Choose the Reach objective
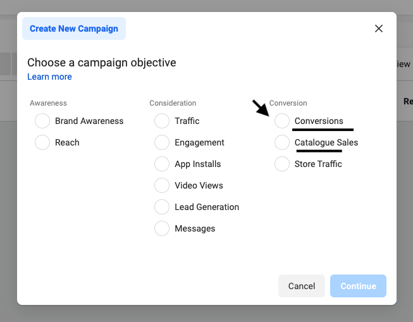Image resolution: width=413 pixels, height=322 pixels. [42, 142]
